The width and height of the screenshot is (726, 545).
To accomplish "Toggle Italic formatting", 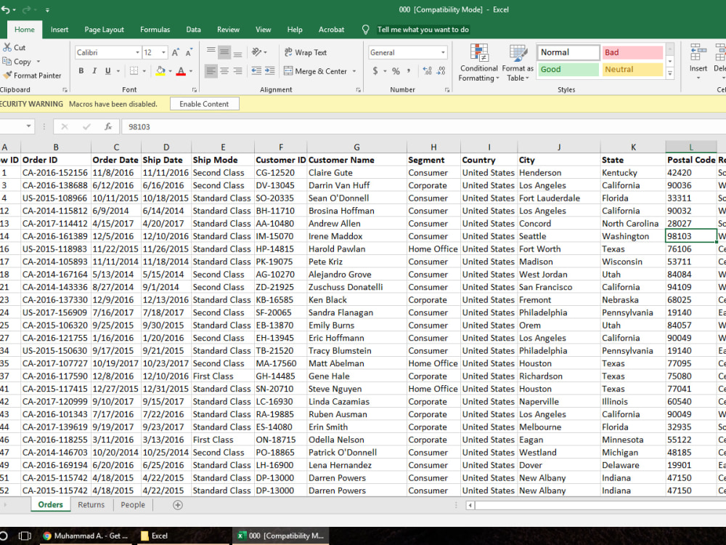I will (94, 71).
